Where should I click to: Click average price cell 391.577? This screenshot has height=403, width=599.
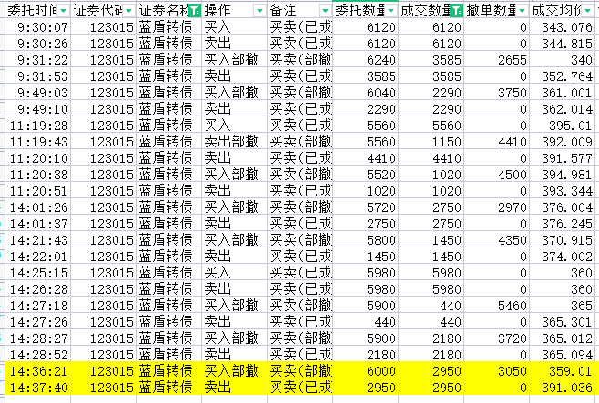563,158
